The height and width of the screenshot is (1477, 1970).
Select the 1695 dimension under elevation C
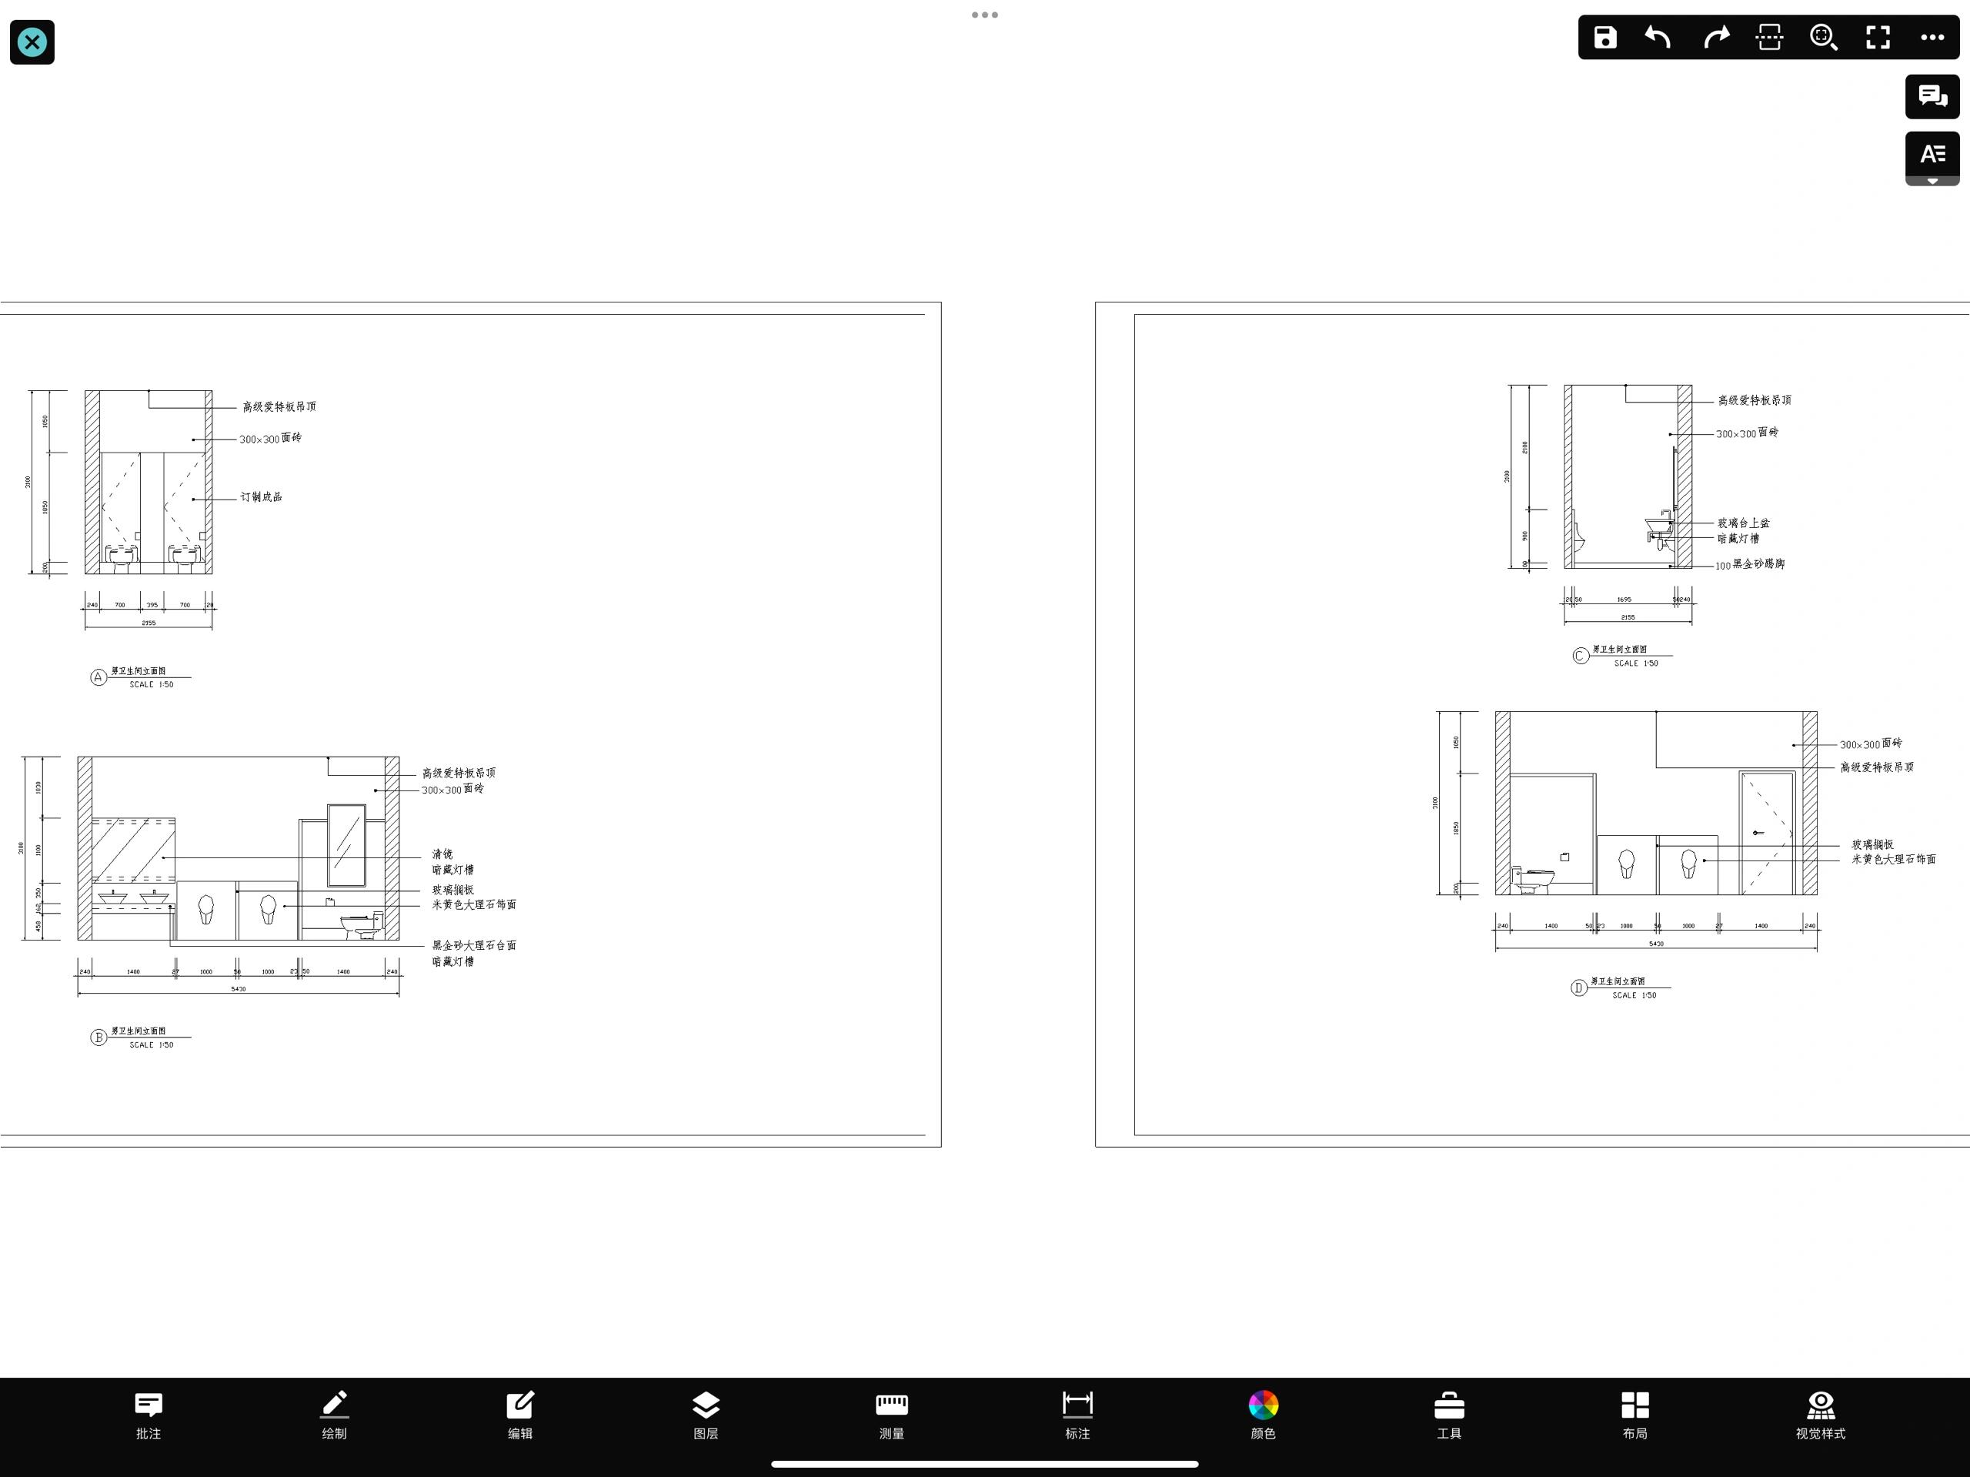click(x=1624, y=600)
